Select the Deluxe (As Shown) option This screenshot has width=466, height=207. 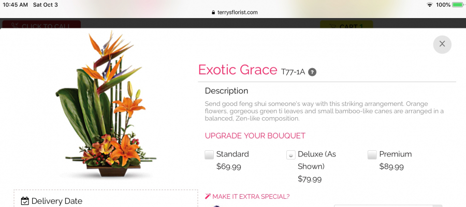tap(291, 154)
